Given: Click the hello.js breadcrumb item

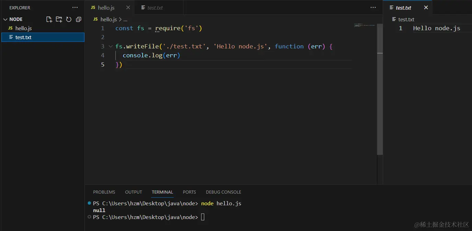Looking at the screenshot, I should tap(108, 20).
